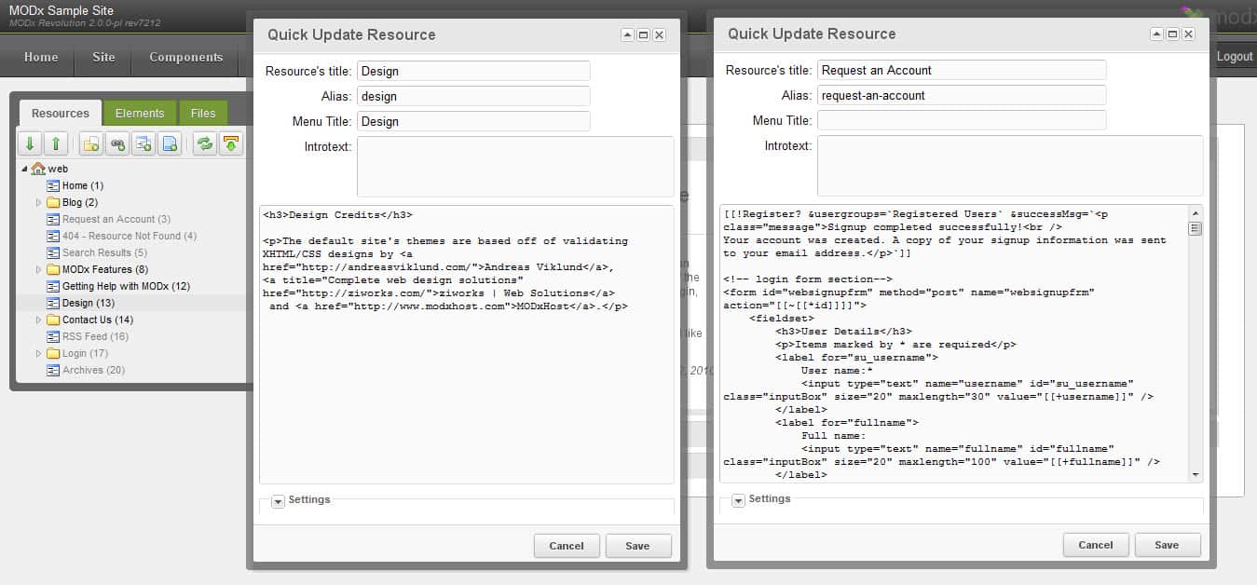Click the new document icon in tree toolbar
The image size is (1257, 585).
[91, 143]
